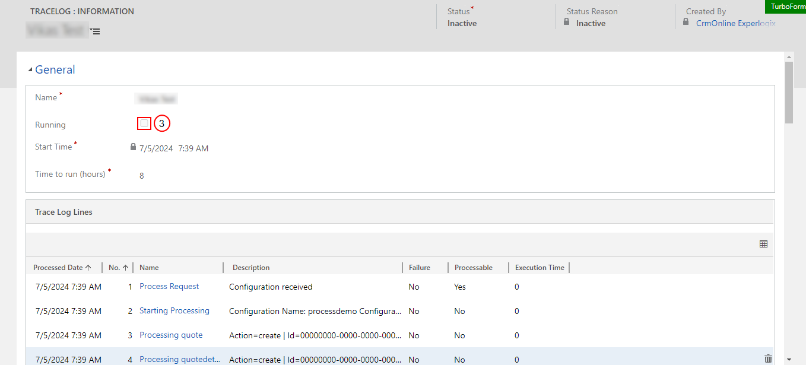Select the 'Configuration received' description cell

[x=271, y=287]
